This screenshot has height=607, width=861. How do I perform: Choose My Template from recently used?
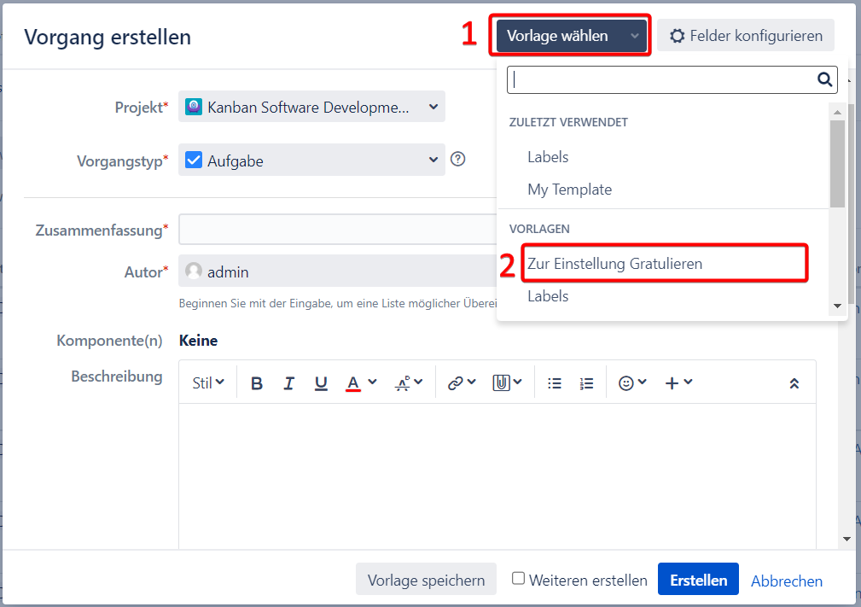click(569, 190)
